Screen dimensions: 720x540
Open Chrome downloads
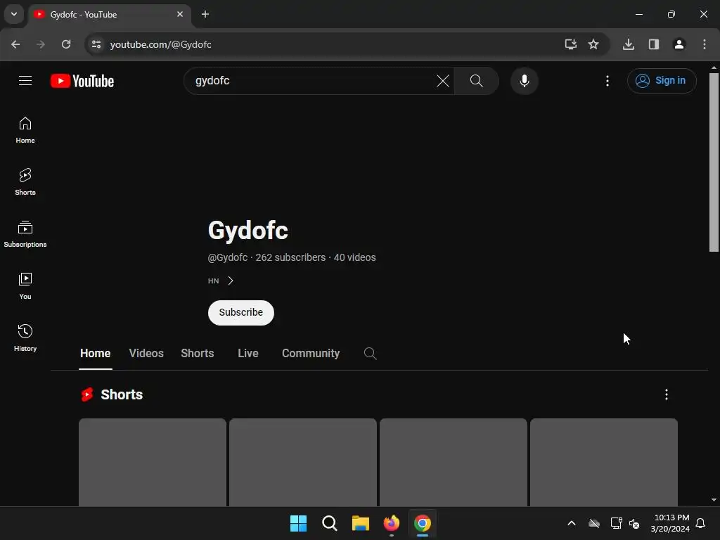(x=628, y=44)
